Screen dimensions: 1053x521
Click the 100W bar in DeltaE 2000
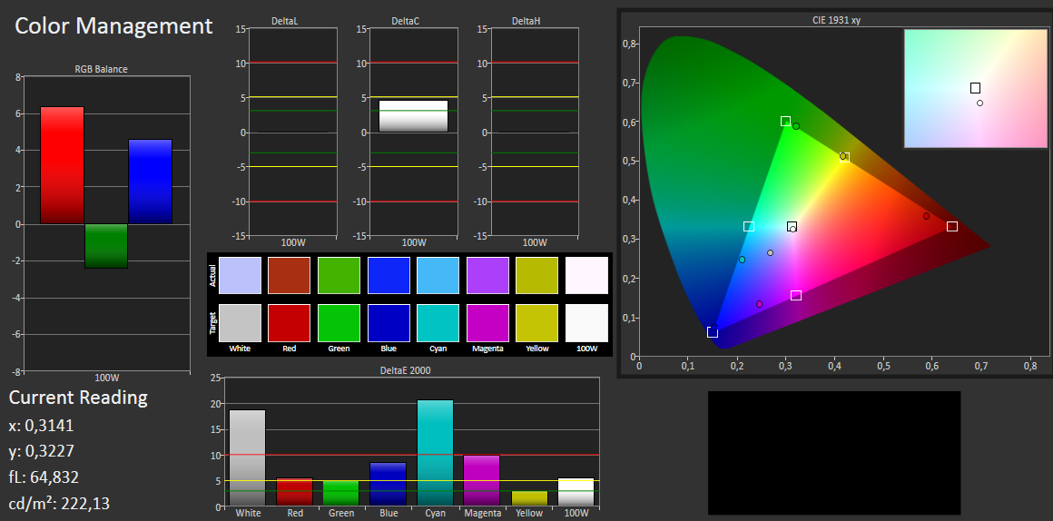pyautogui.click(x=576, y=492)
